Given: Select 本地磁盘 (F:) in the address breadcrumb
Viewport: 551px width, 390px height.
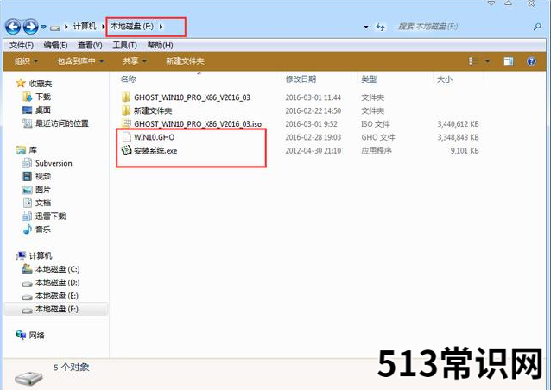Looking at the screenshot, I should pyautogui.click(x=132, y=27).
